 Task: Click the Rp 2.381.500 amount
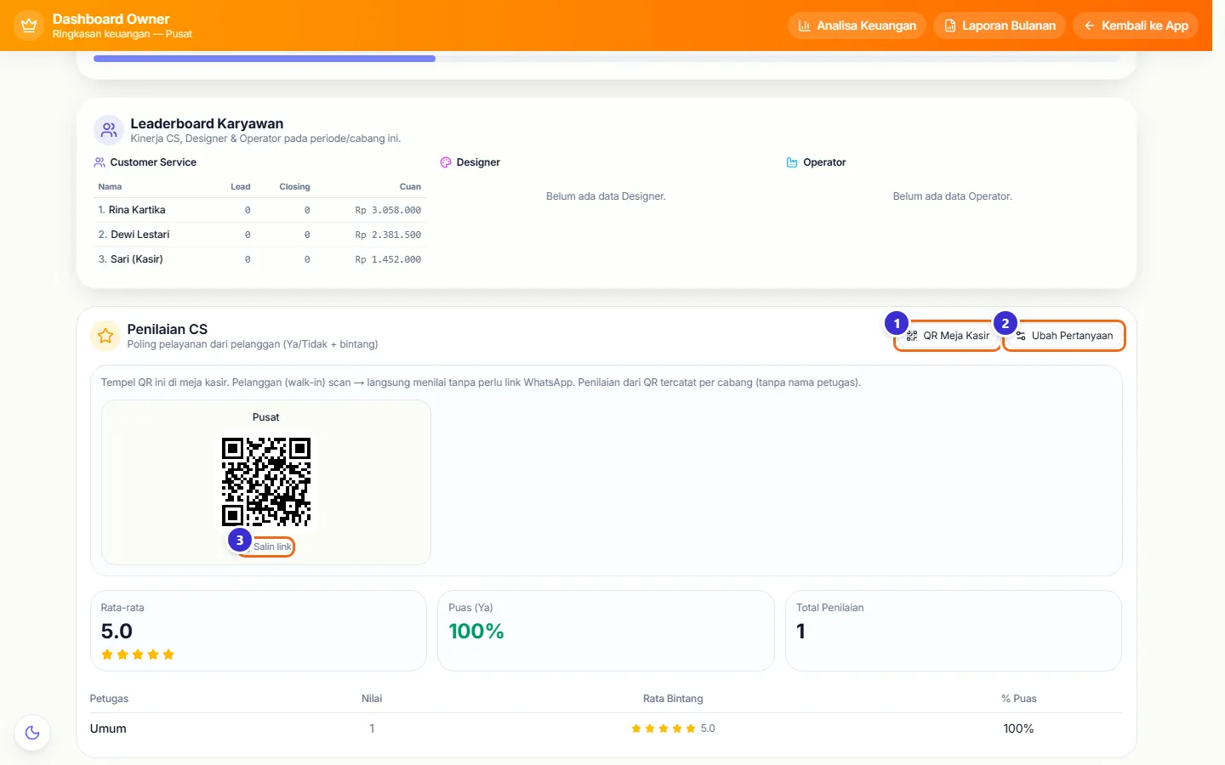click(388, 235)
